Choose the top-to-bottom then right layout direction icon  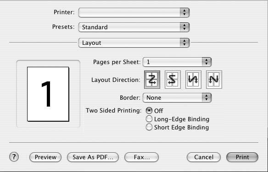[193, 80]
